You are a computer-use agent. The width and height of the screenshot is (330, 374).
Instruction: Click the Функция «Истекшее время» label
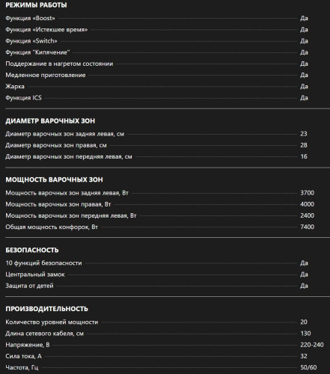(x=46, y=30)
